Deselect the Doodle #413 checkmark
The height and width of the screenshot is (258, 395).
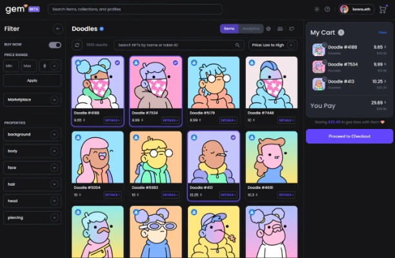(233, 137)
